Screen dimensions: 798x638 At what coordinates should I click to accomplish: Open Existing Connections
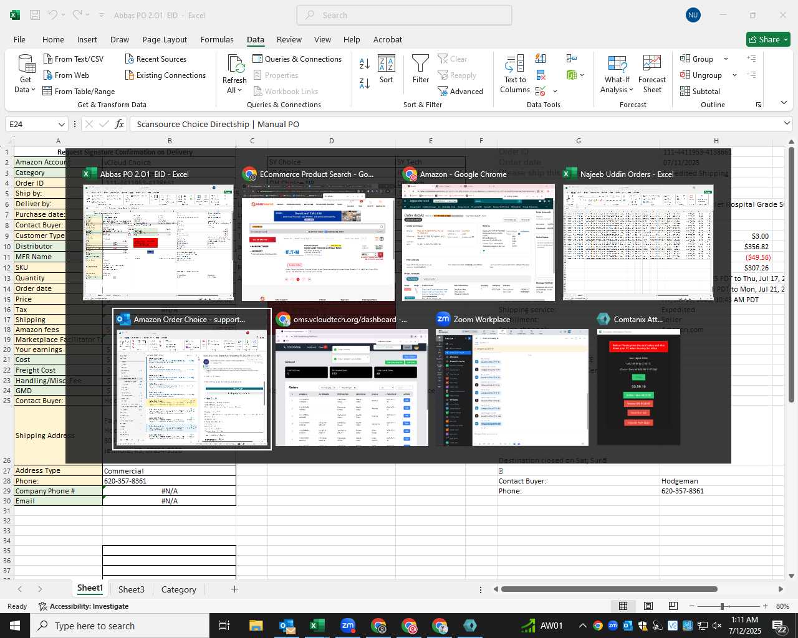pos(165,75)
